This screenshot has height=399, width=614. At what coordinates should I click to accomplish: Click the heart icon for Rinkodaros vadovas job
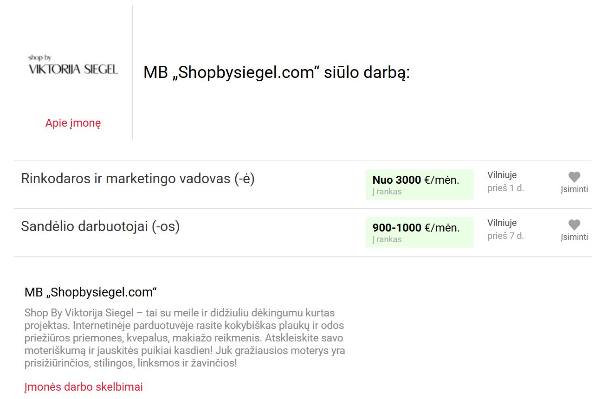click(x=574, y=177)
